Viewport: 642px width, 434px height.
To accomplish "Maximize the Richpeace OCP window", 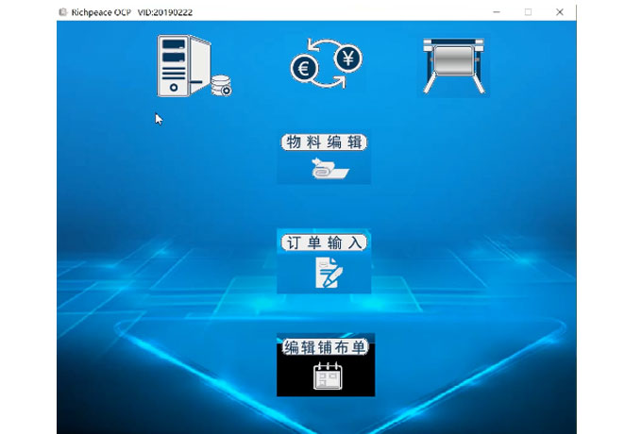I will [x=528, y=11].
